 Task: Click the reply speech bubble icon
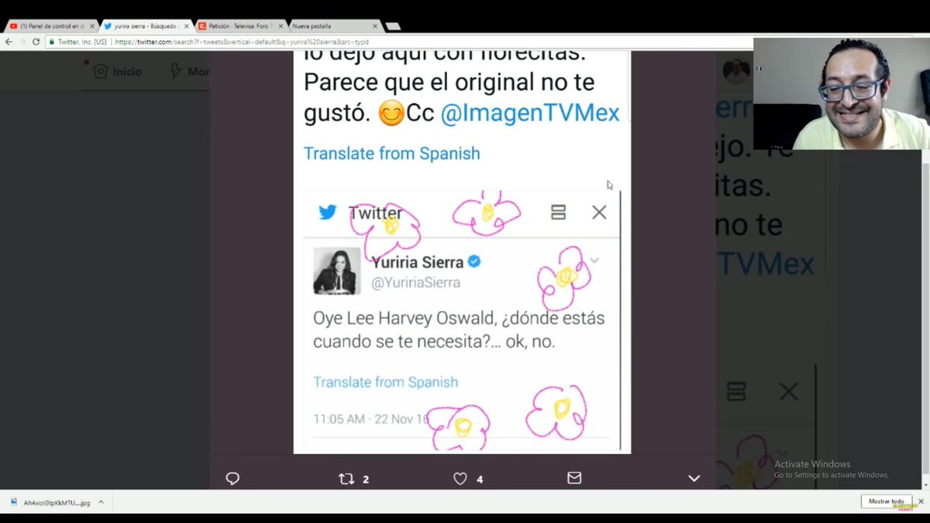pyautogui.click(x=232, y=479)
